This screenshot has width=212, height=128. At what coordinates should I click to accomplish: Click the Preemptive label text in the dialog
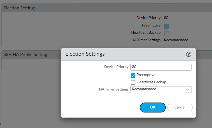point(146,75)
